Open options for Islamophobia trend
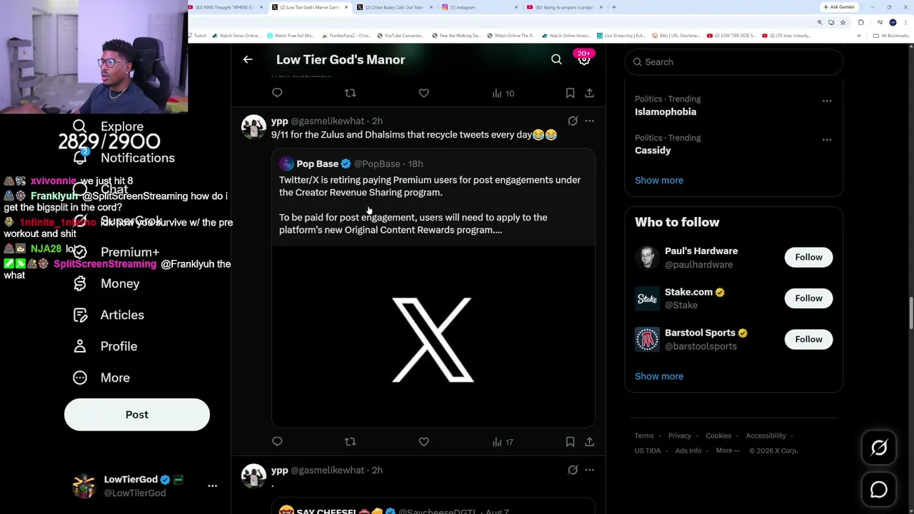Image resolution: width=914 pixels, height=514 pixels. [x=827, y=101]
